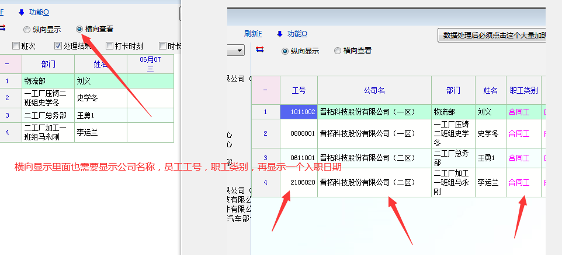Image resolution: width=562 pixels, height=255 pixels.
Task: Click the swap arrows icon above the 班次 checkbox
Action: [x=3, y=27]
